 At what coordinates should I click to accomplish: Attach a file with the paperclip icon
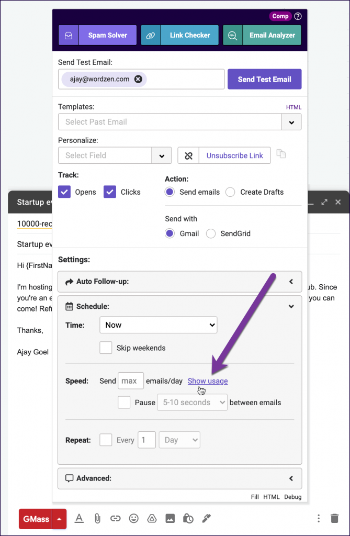click(97, 518)
